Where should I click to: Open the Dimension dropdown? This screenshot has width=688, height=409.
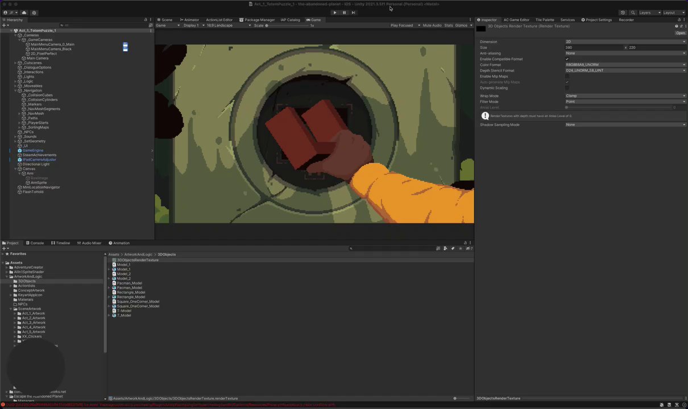click(x=625, y=41)
